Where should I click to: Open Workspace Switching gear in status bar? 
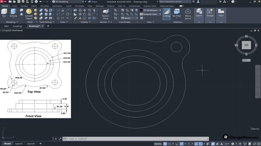pos(233,144)
